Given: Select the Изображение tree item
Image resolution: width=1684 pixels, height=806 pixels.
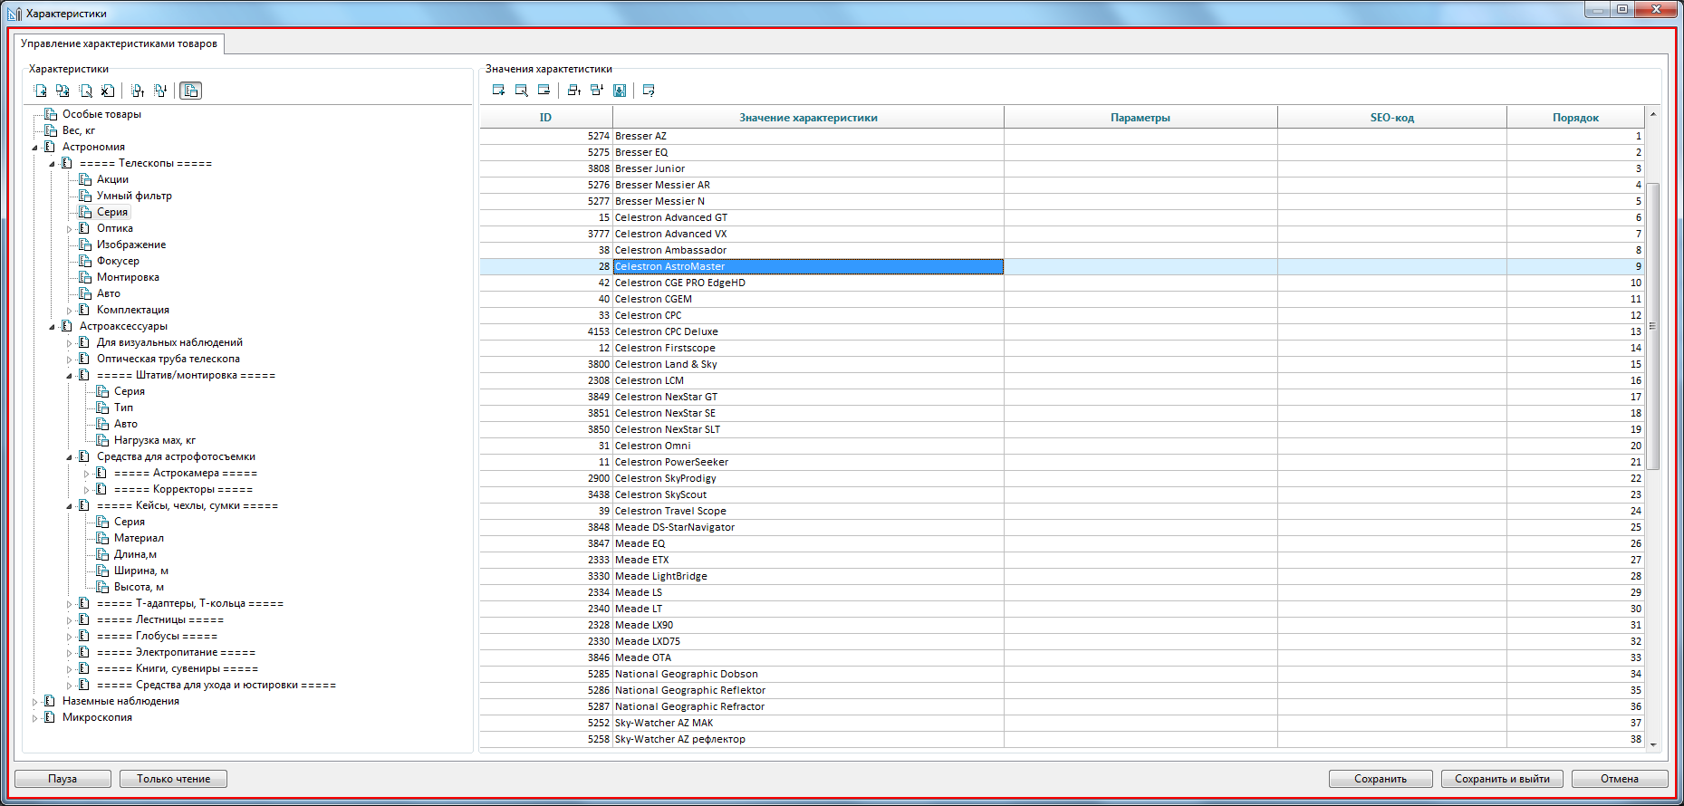Looking at the screenshot, I should (x=131, y=245).
